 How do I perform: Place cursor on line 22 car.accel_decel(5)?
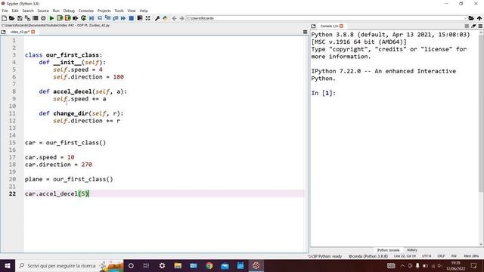pos(57,193)
